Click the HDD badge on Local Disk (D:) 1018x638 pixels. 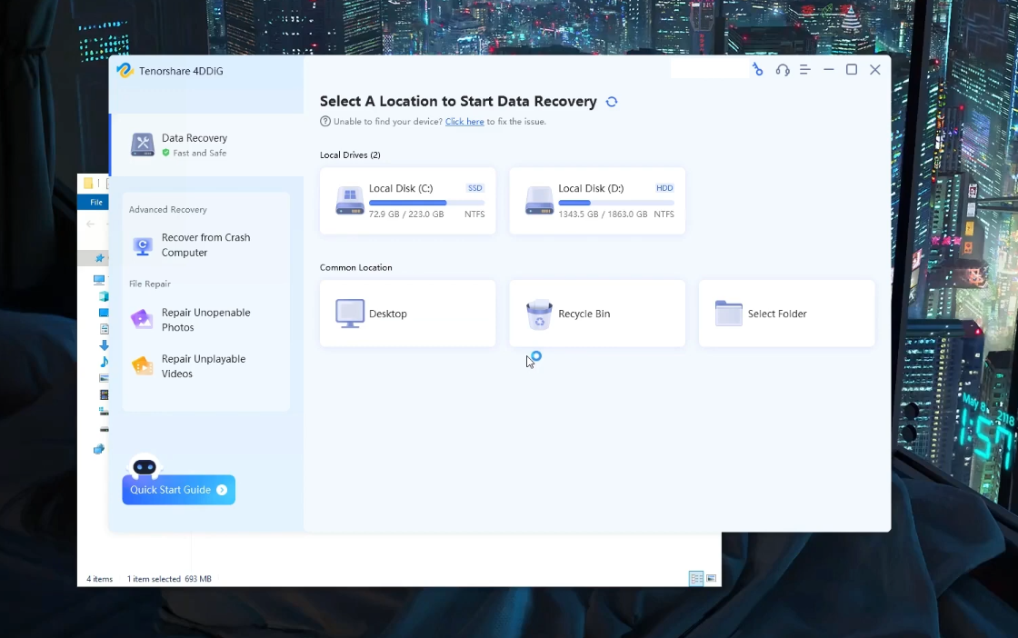coord(664,188)
